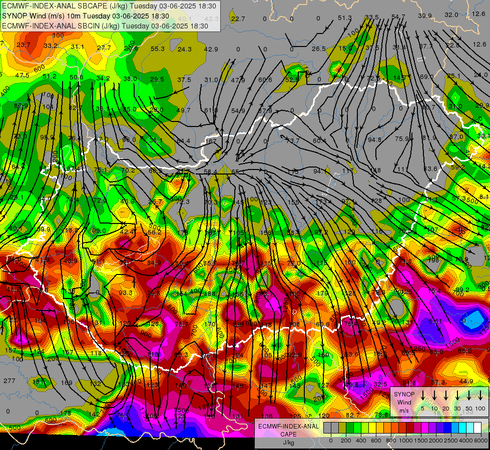Click the map value '39.9'
This screenshot has height=450, width=490.
pos(425,15)
